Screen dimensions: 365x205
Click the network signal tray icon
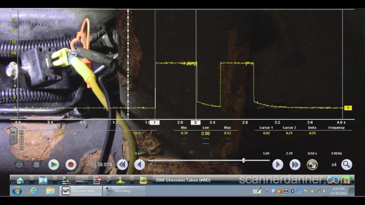tap(318, 191)
